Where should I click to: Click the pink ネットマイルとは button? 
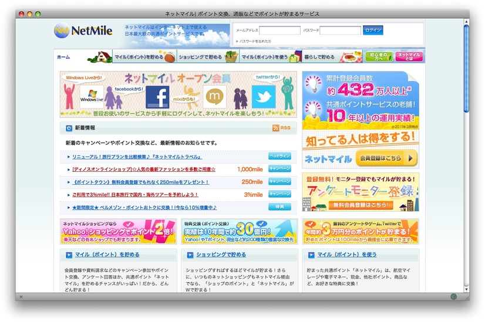(x=409, y=56)
